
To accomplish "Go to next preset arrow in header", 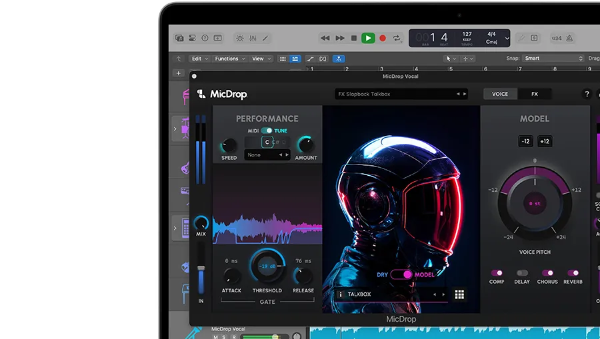I will tap(465, 94).
